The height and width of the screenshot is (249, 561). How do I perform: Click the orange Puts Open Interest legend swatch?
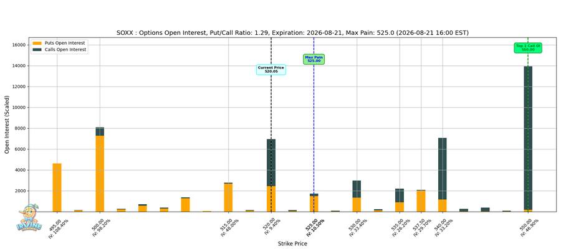coord(37,43)
